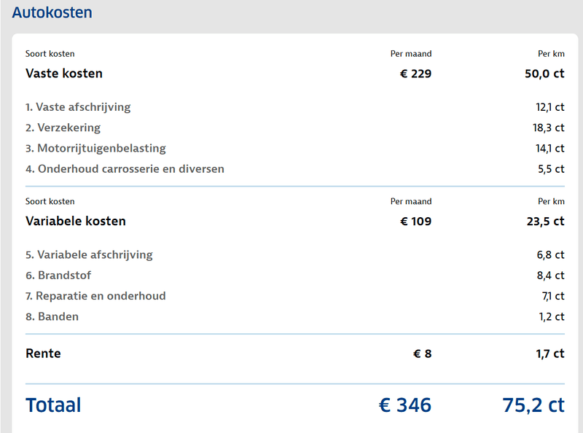Click the Rente row label
The height and width of the screenshot is (433, 583).
pyautogui.click(x=43, y=354)
